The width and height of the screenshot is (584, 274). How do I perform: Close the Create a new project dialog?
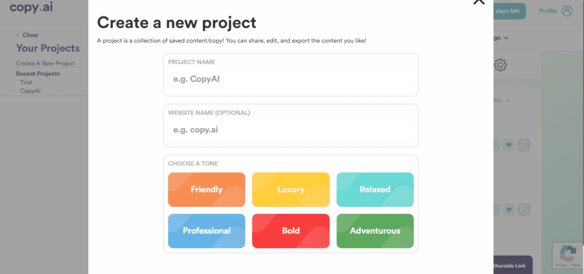click(x=479, y=2)
